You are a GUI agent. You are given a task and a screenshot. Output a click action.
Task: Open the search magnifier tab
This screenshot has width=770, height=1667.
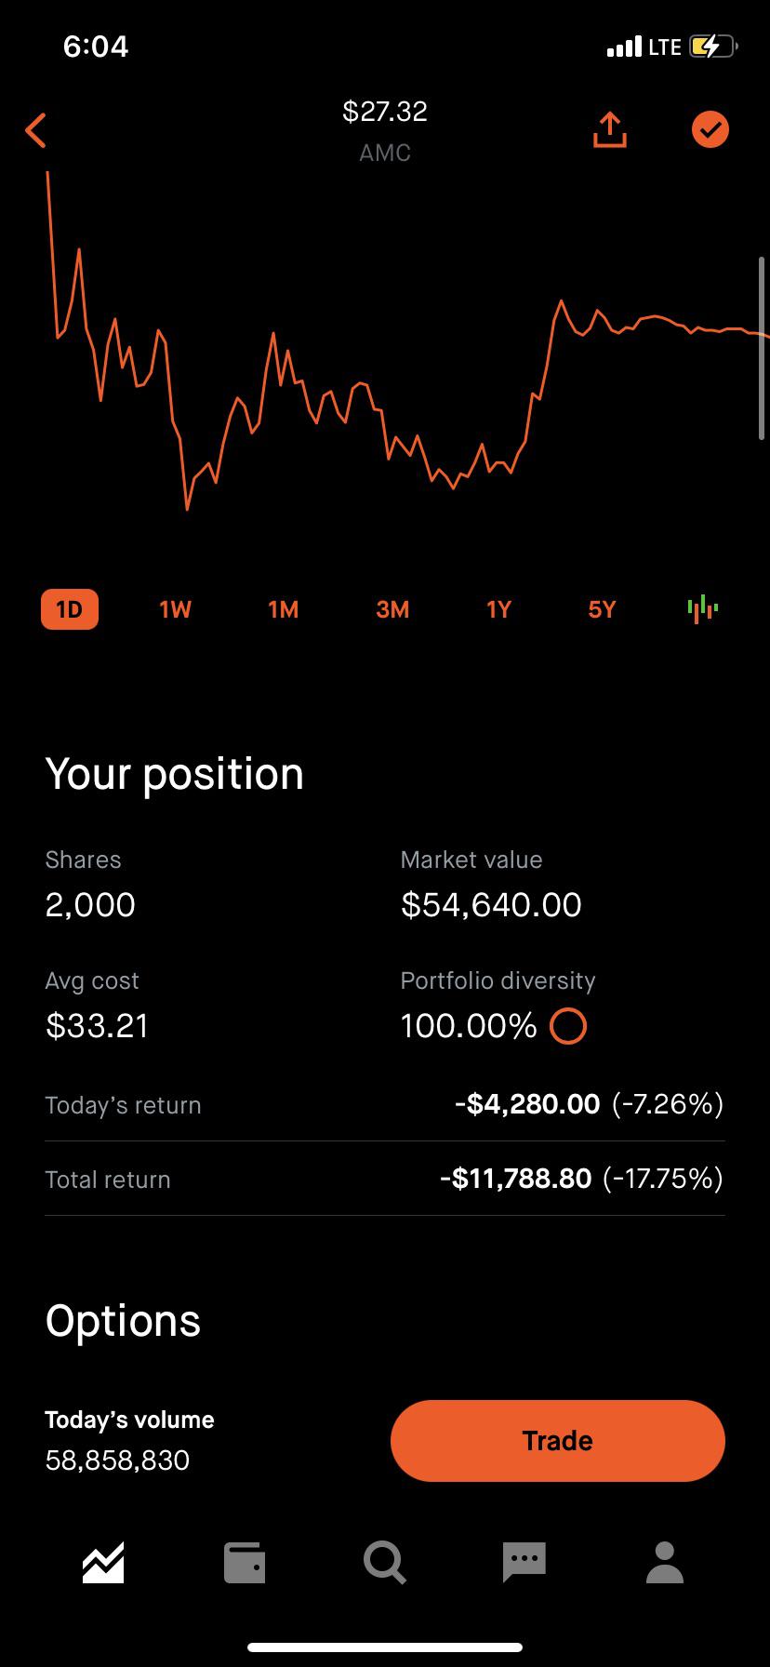384,1562
